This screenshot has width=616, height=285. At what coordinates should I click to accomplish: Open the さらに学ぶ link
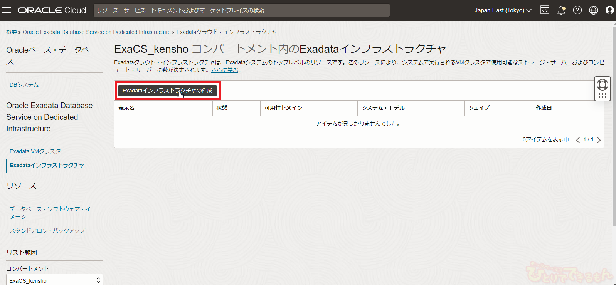(225, 70)
